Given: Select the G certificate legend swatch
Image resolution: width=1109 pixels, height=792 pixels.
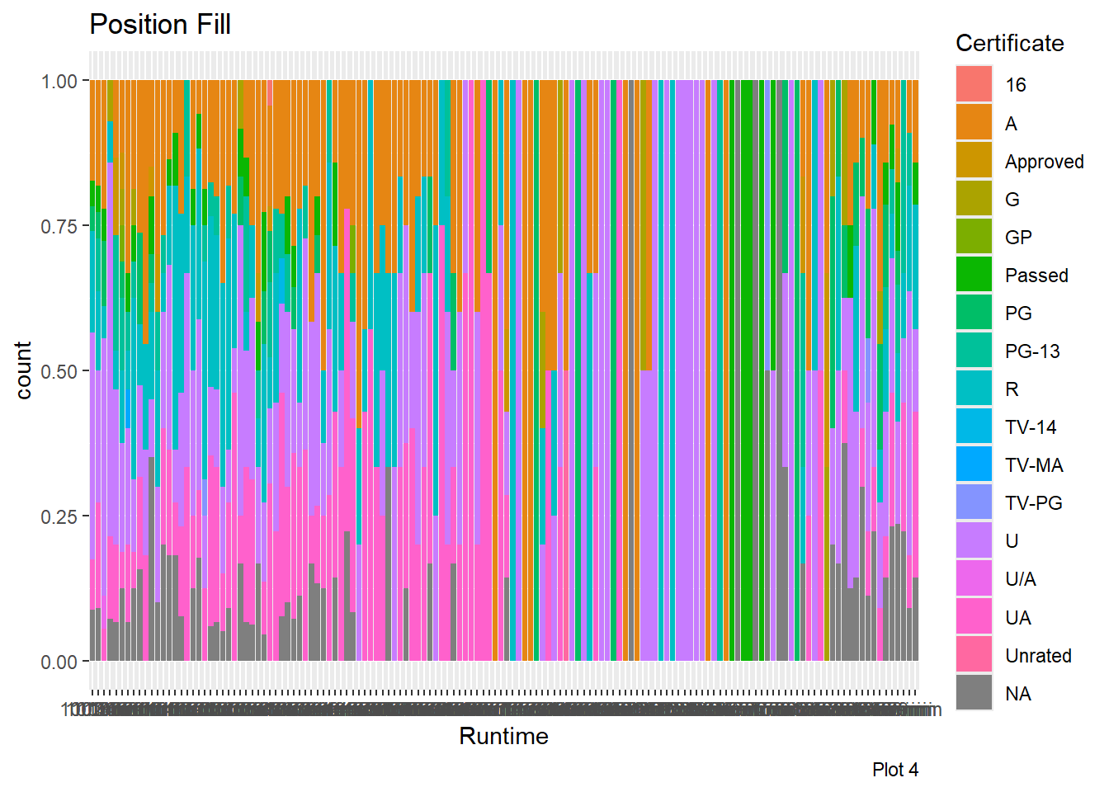Looking at the screenshot, I should pos(974,199).
